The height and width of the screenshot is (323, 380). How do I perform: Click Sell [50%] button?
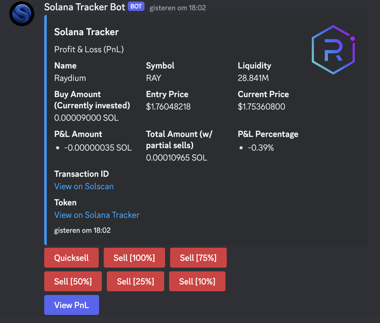(73, 281)
